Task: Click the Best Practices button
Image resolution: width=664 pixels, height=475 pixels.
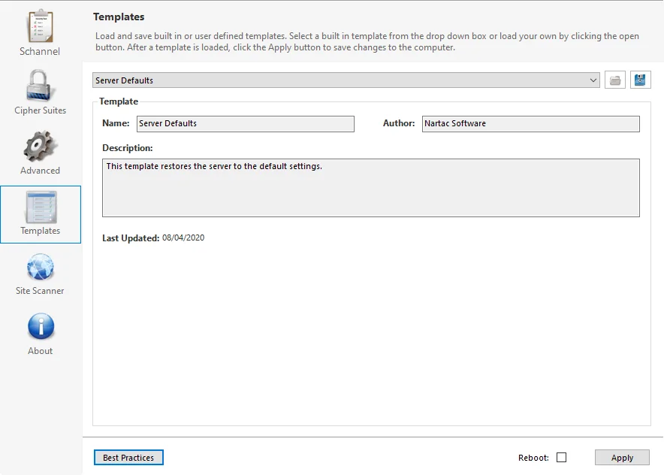Action: [128, 457]
